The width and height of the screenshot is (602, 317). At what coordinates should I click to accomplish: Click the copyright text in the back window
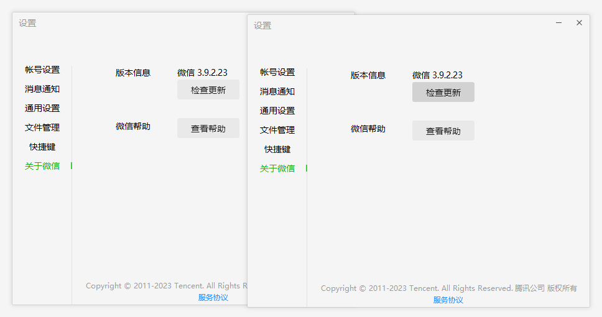tap(167, 286)
